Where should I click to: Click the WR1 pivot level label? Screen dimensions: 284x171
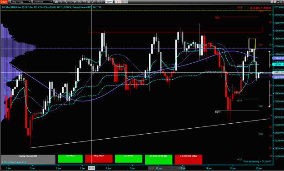pos(239,7)
